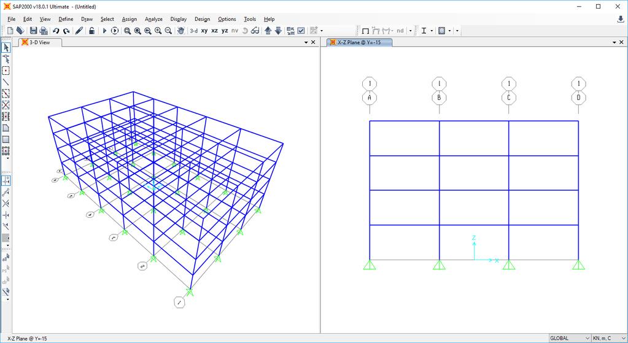This screenshot has height=343, width=628.
Task: Activate the Pan hand tool
Action: click(x=181, y=31)
